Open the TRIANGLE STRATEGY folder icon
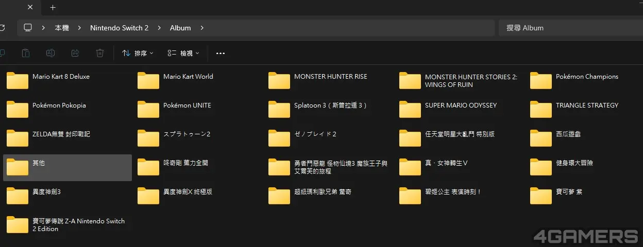This screenshot has height=247, width=643. click(x=541, y=110)
